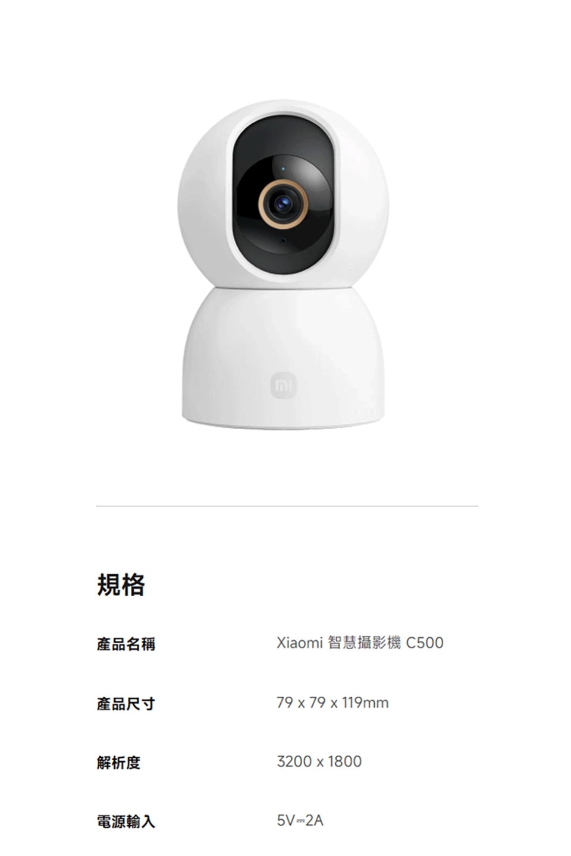Click the horizontal divider line above 規格
571x856 pixels.
287,506
